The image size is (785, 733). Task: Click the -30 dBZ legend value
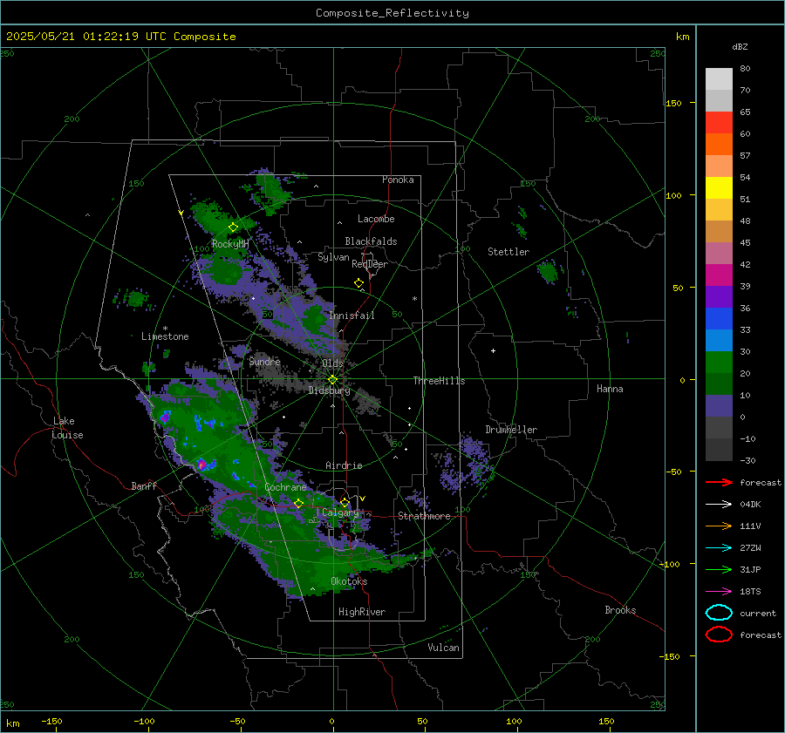pyautogui.click(x=747, y=460)
